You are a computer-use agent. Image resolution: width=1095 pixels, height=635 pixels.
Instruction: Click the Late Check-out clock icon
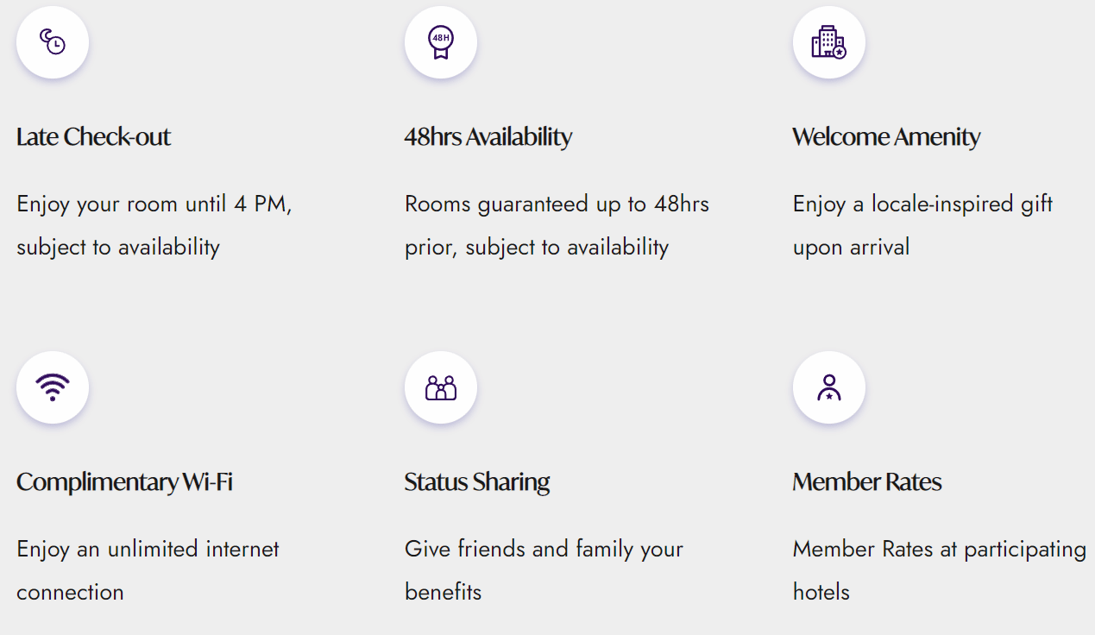coord(53,42)
